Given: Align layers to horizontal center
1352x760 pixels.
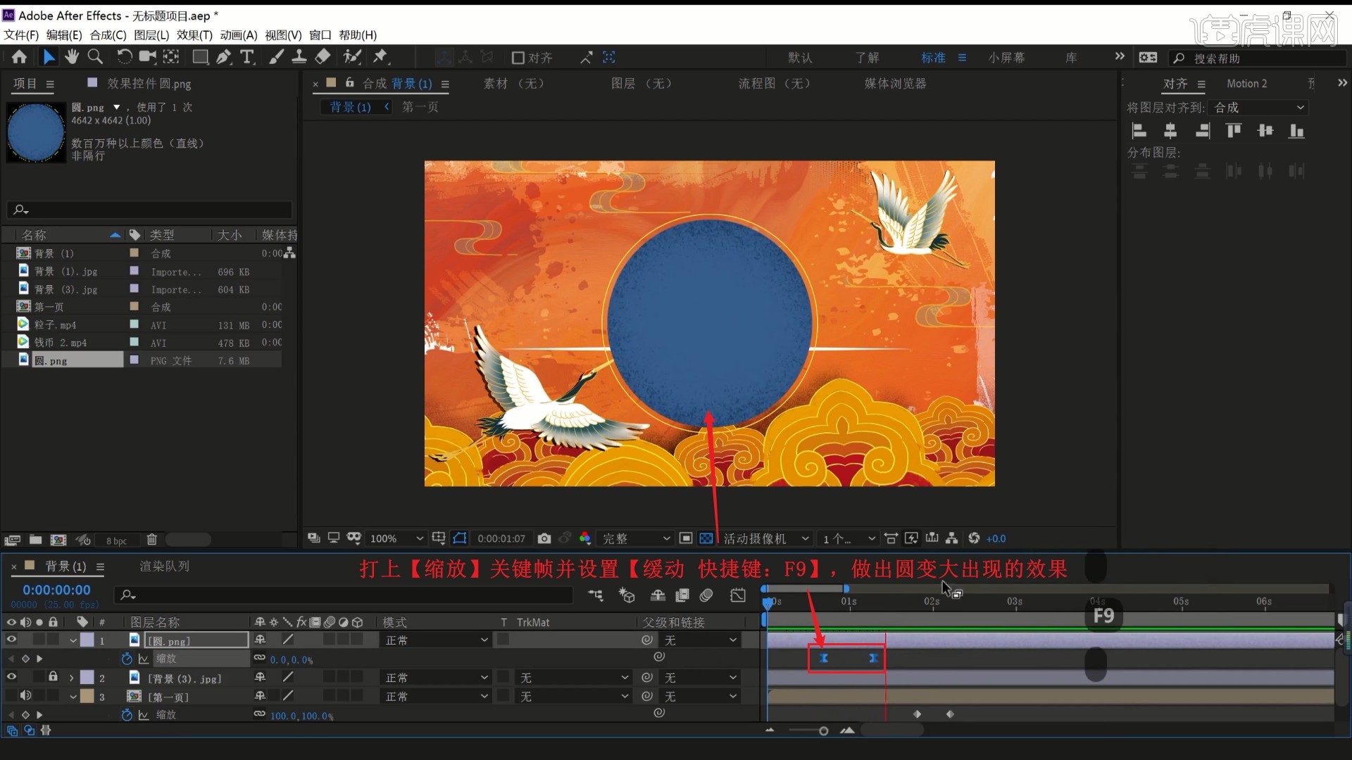Looking at the screenshot, I should coord(1170,131).
